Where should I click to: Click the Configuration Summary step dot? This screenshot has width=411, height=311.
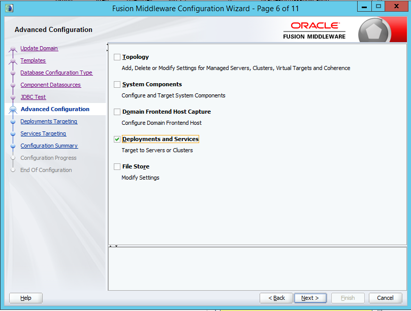pos(13,146)
